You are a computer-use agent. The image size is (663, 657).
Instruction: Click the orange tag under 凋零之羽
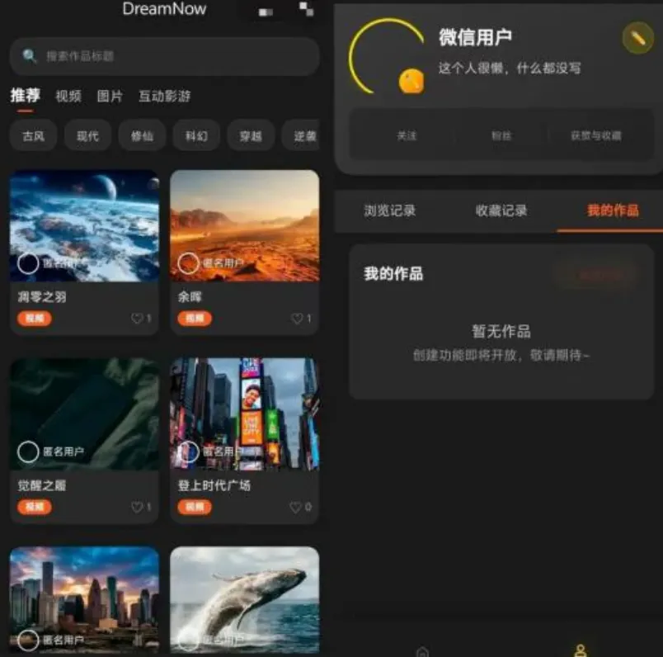pyautogui.click(x=35, y=319)
